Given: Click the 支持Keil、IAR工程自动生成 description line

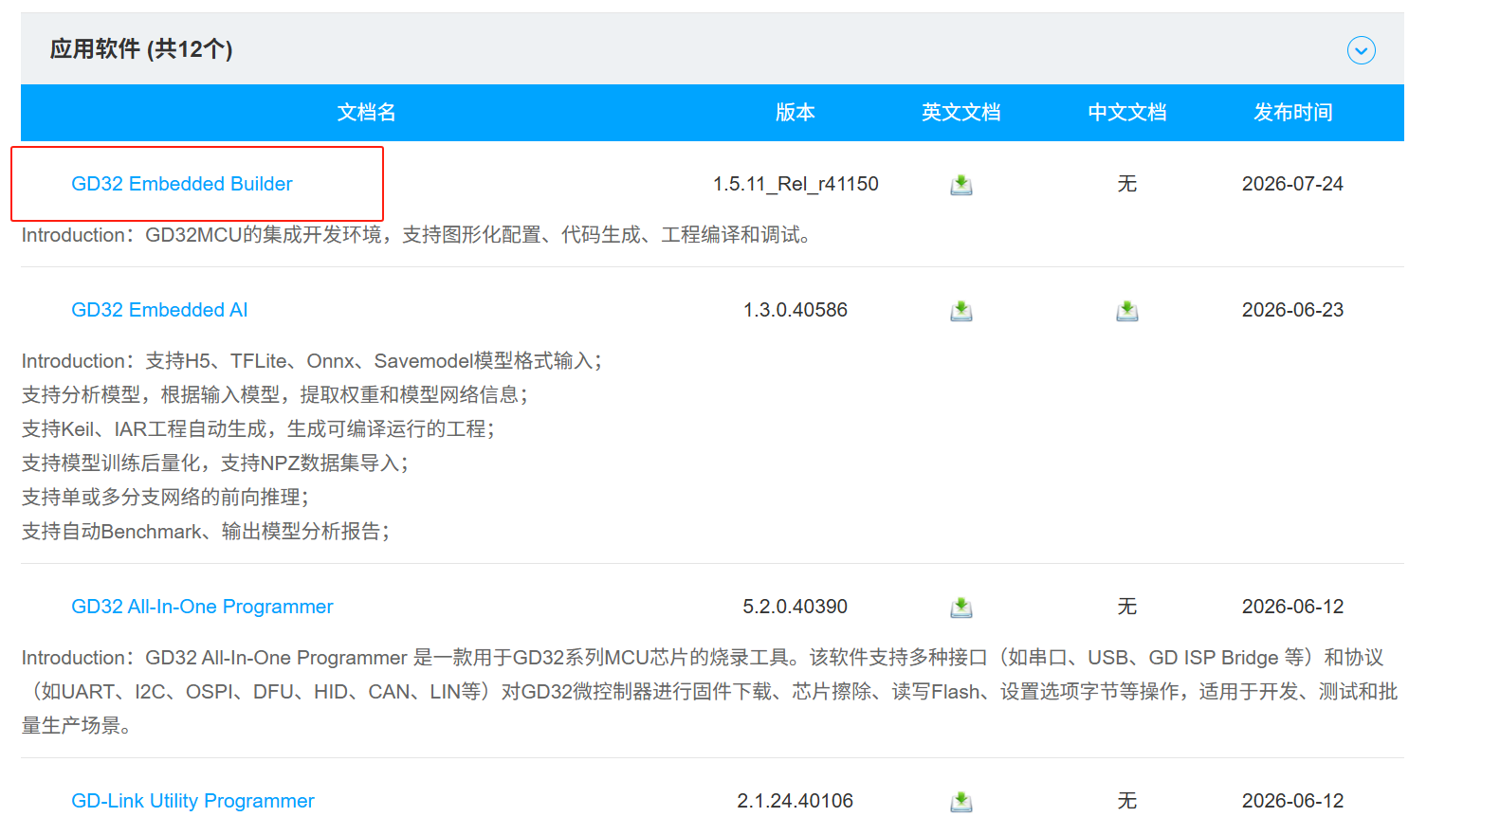Looking at the screenshot, I should pos(259,429).
